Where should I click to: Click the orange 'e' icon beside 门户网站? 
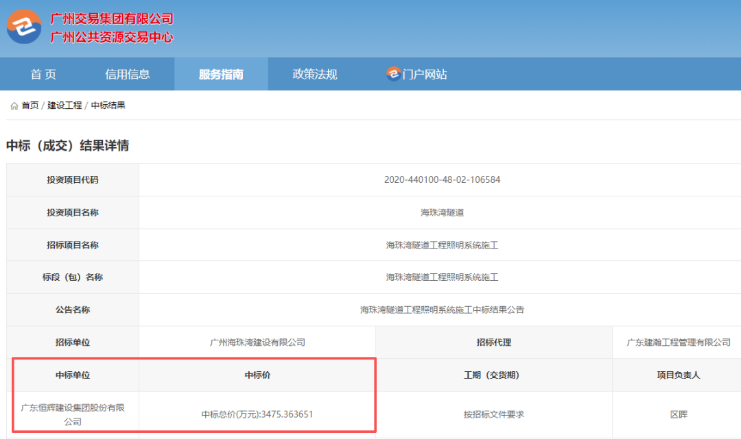pos(394,74)
